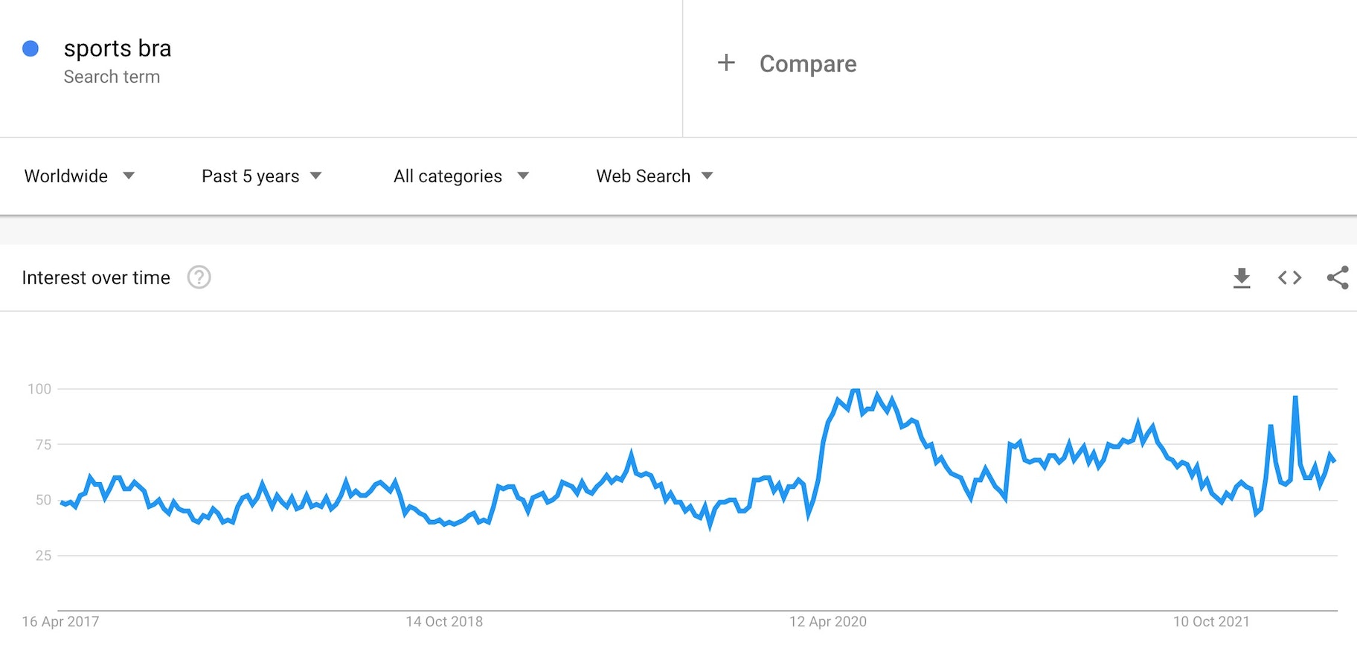Viewport: 1357px width, 651px height.
Task: Select the 12 Apr 2020 axis label
Action: [x=827, y=621]
